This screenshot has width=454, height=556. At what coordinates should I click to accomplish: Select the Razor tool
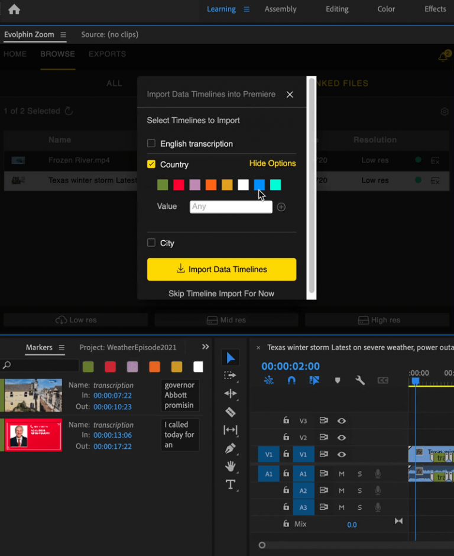pyautogui.click(x=231, y=412)
